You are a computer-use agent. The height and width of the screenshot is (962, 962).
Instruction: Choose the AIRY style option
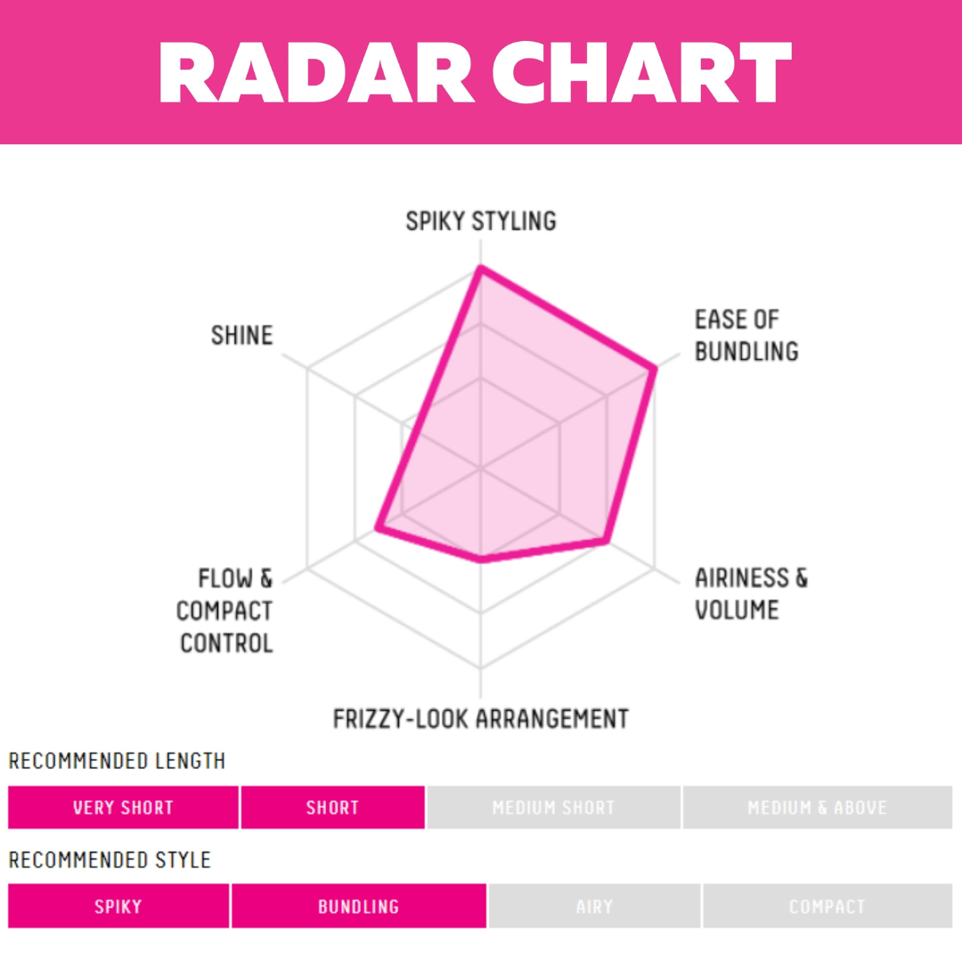(594, 906)
